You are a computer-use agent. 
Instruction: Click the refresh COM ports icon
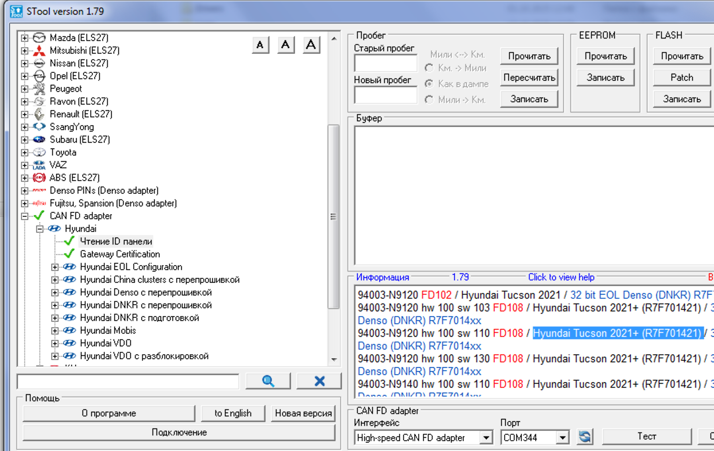coord(585,437)
